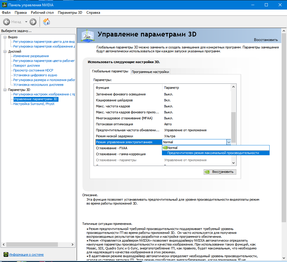Screen dimensions: 287x262
Task: Select Режим управления электропитанием row
Action: point(129,142)
